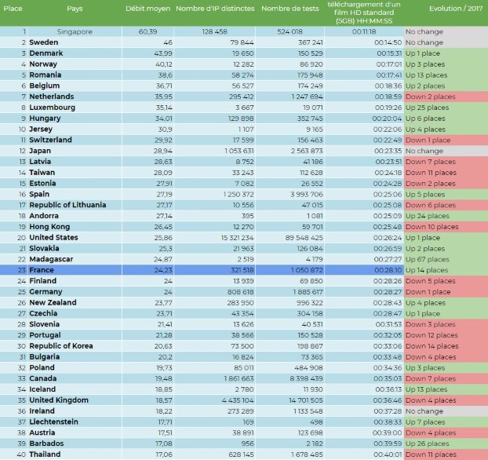The image size is (488, 460).
Task: Select the 60,39 average speed cell
Action: coord(147,31)
